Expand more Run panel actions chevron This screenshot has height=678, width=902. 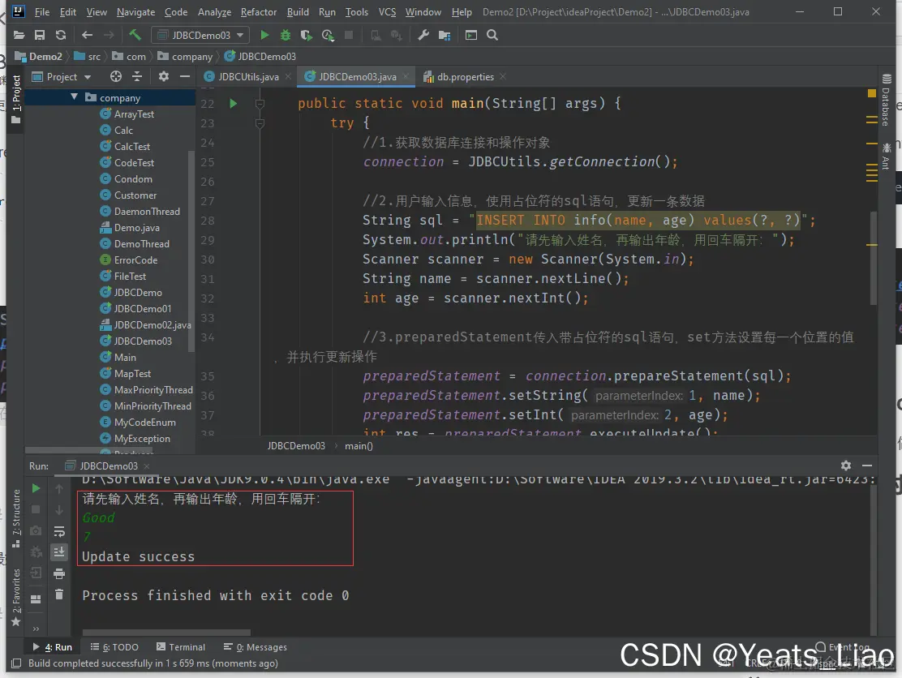(x=36, y=629)
